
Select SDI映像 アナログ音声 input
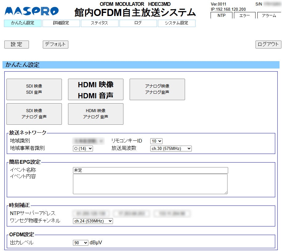[x=34, y=114]
